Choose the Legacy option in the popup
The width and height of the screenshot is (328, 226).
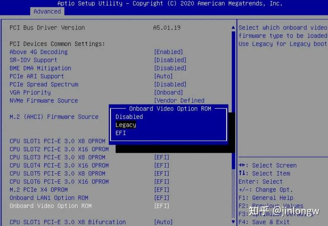tap(126, 125)
